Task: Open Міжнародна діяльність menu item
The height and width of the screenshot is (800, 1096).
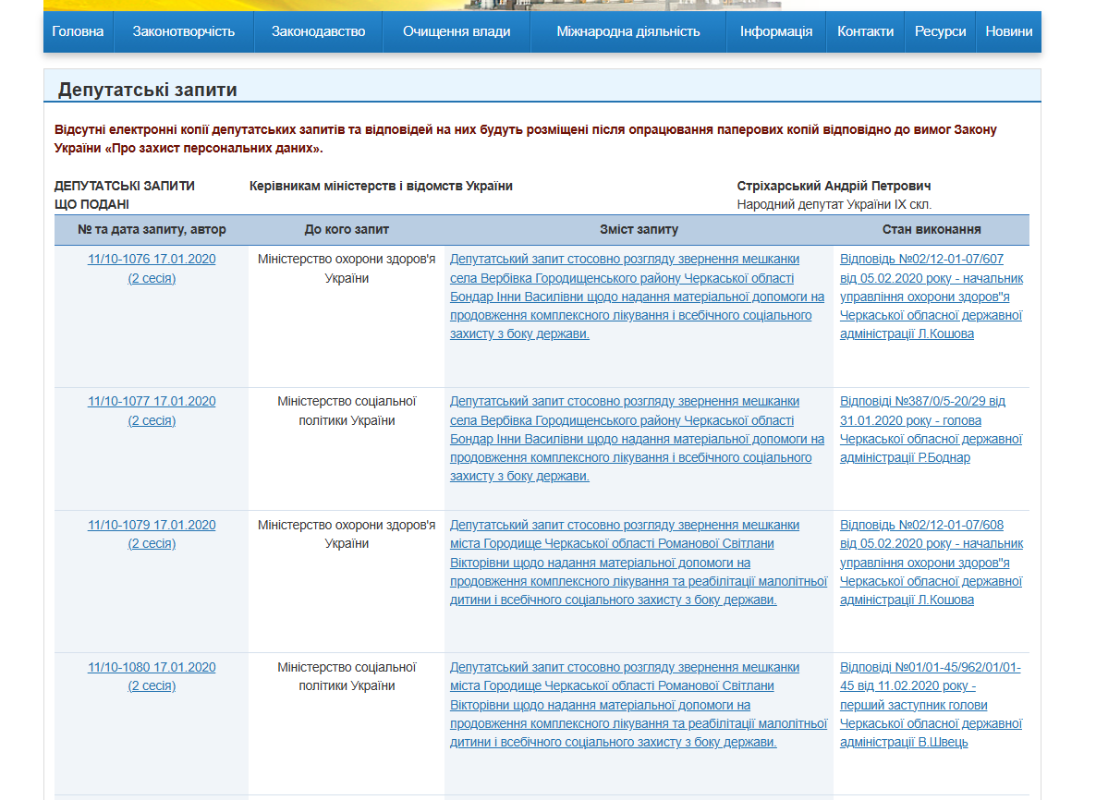Action: [628, 31]
